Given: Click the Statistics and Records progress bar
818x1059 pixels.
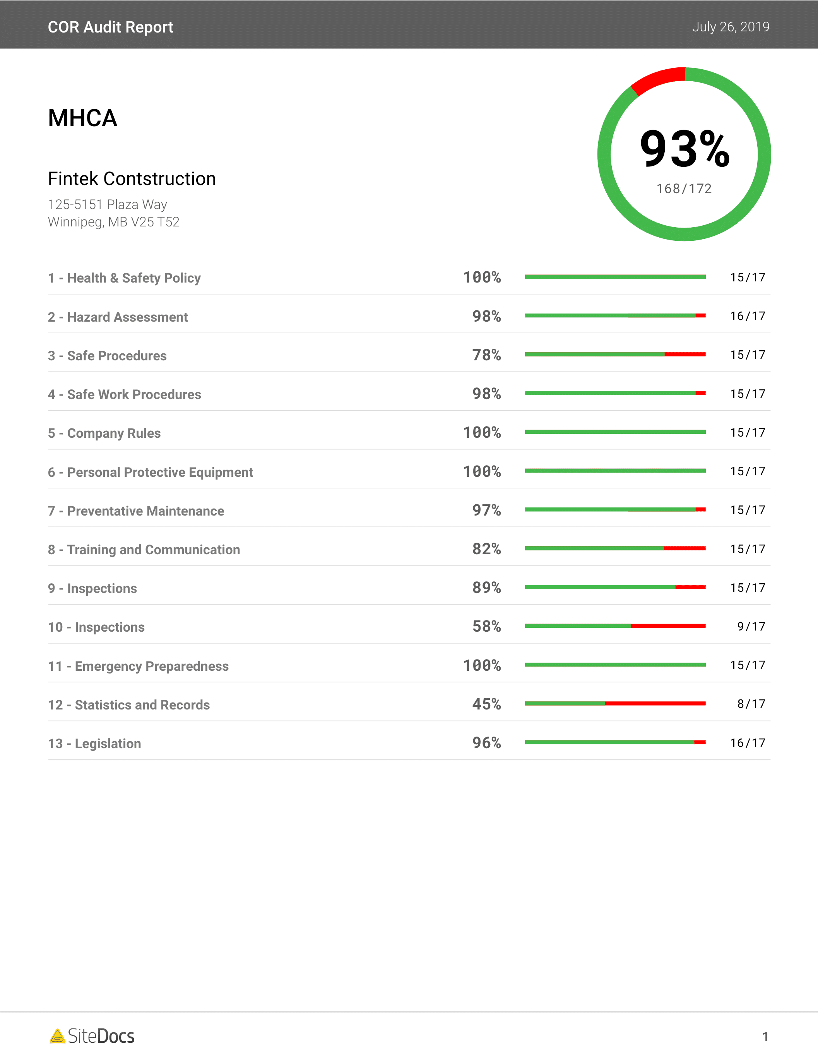Looking at the screenshot, I should tap(615, 704).
